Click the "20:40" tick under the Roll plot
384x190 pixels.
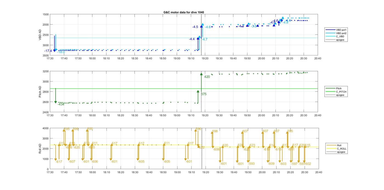point(318,172)
